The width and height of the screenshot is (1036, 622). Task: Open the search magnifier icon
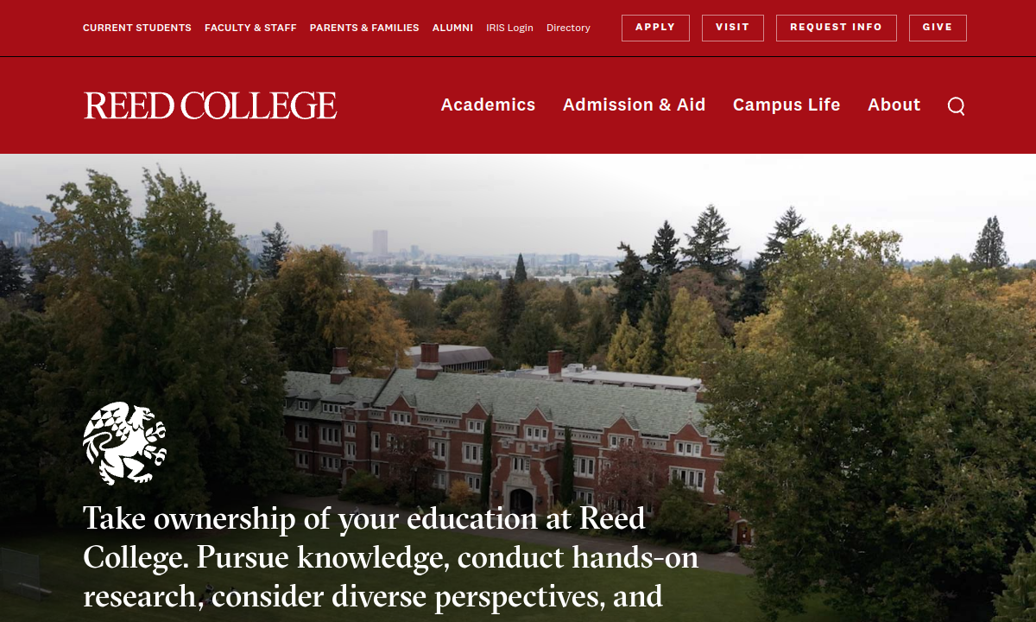click(x=956, y=105)
